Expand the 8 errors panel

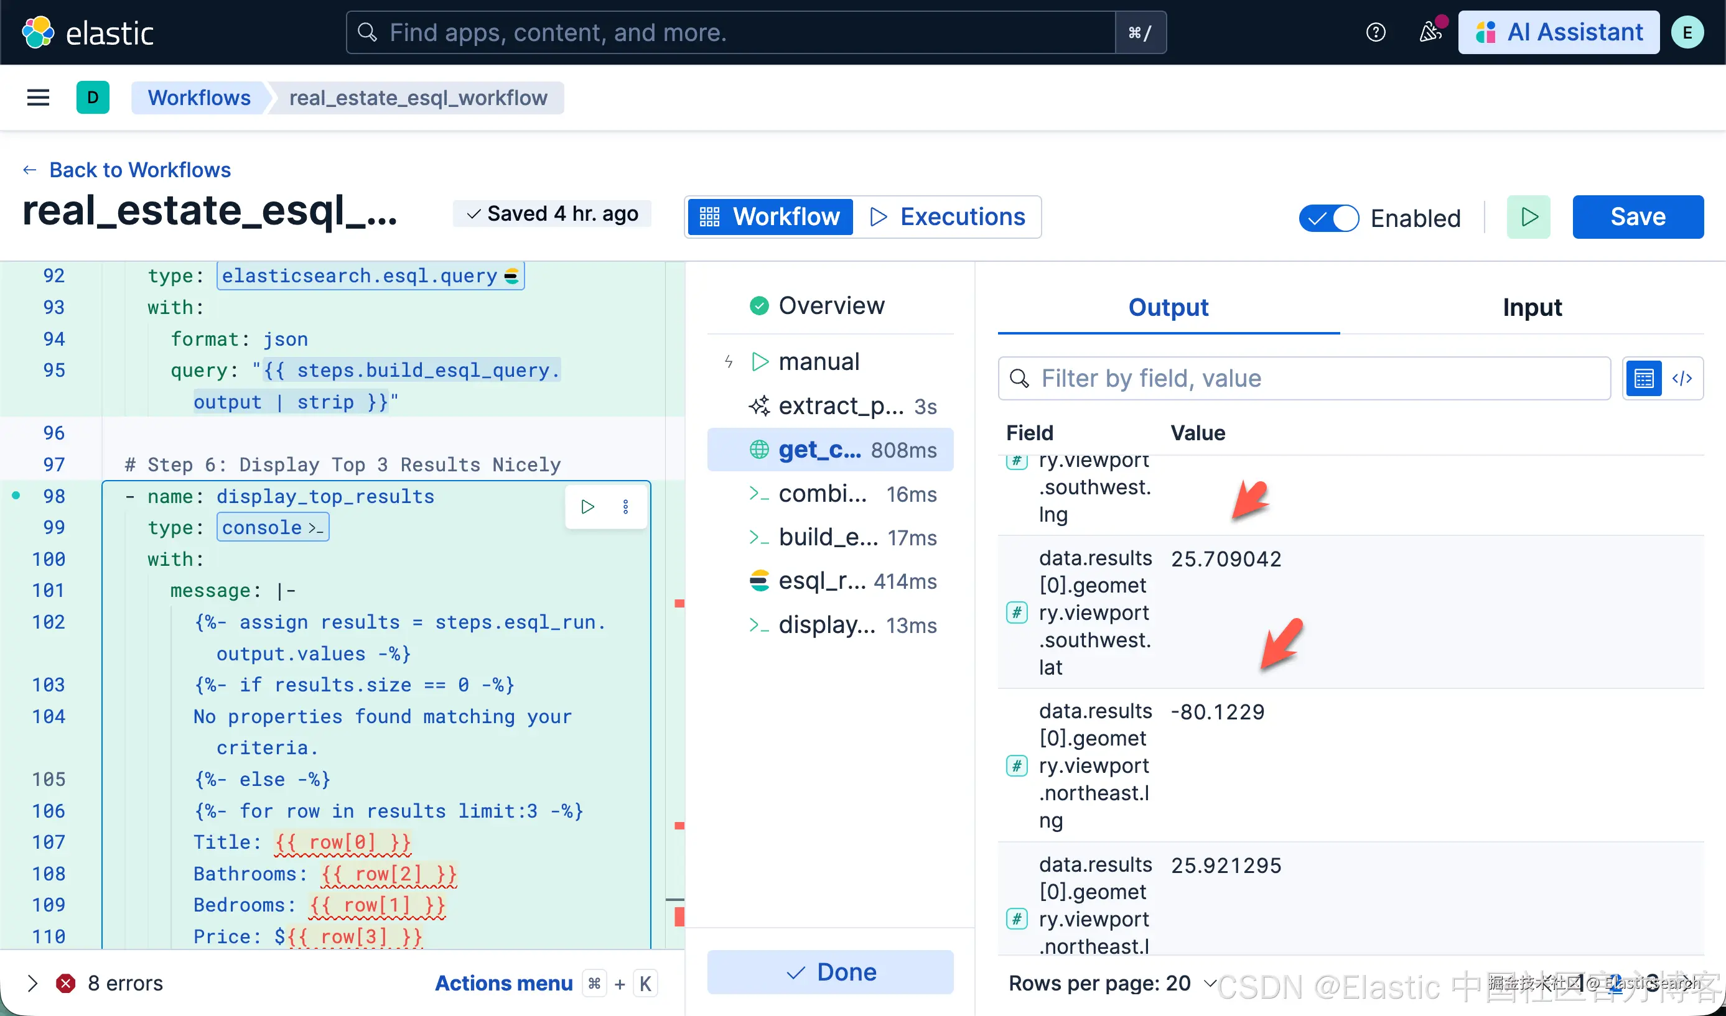coord(32,984)
